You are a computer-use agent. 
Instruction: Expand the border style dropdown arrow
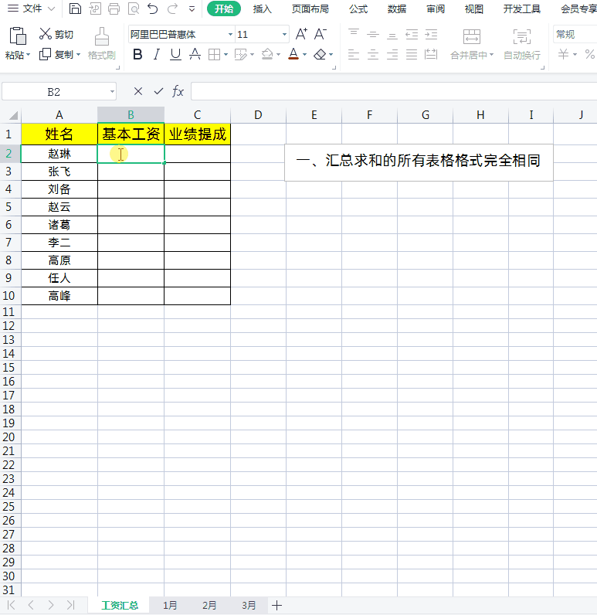click(226, 55)
